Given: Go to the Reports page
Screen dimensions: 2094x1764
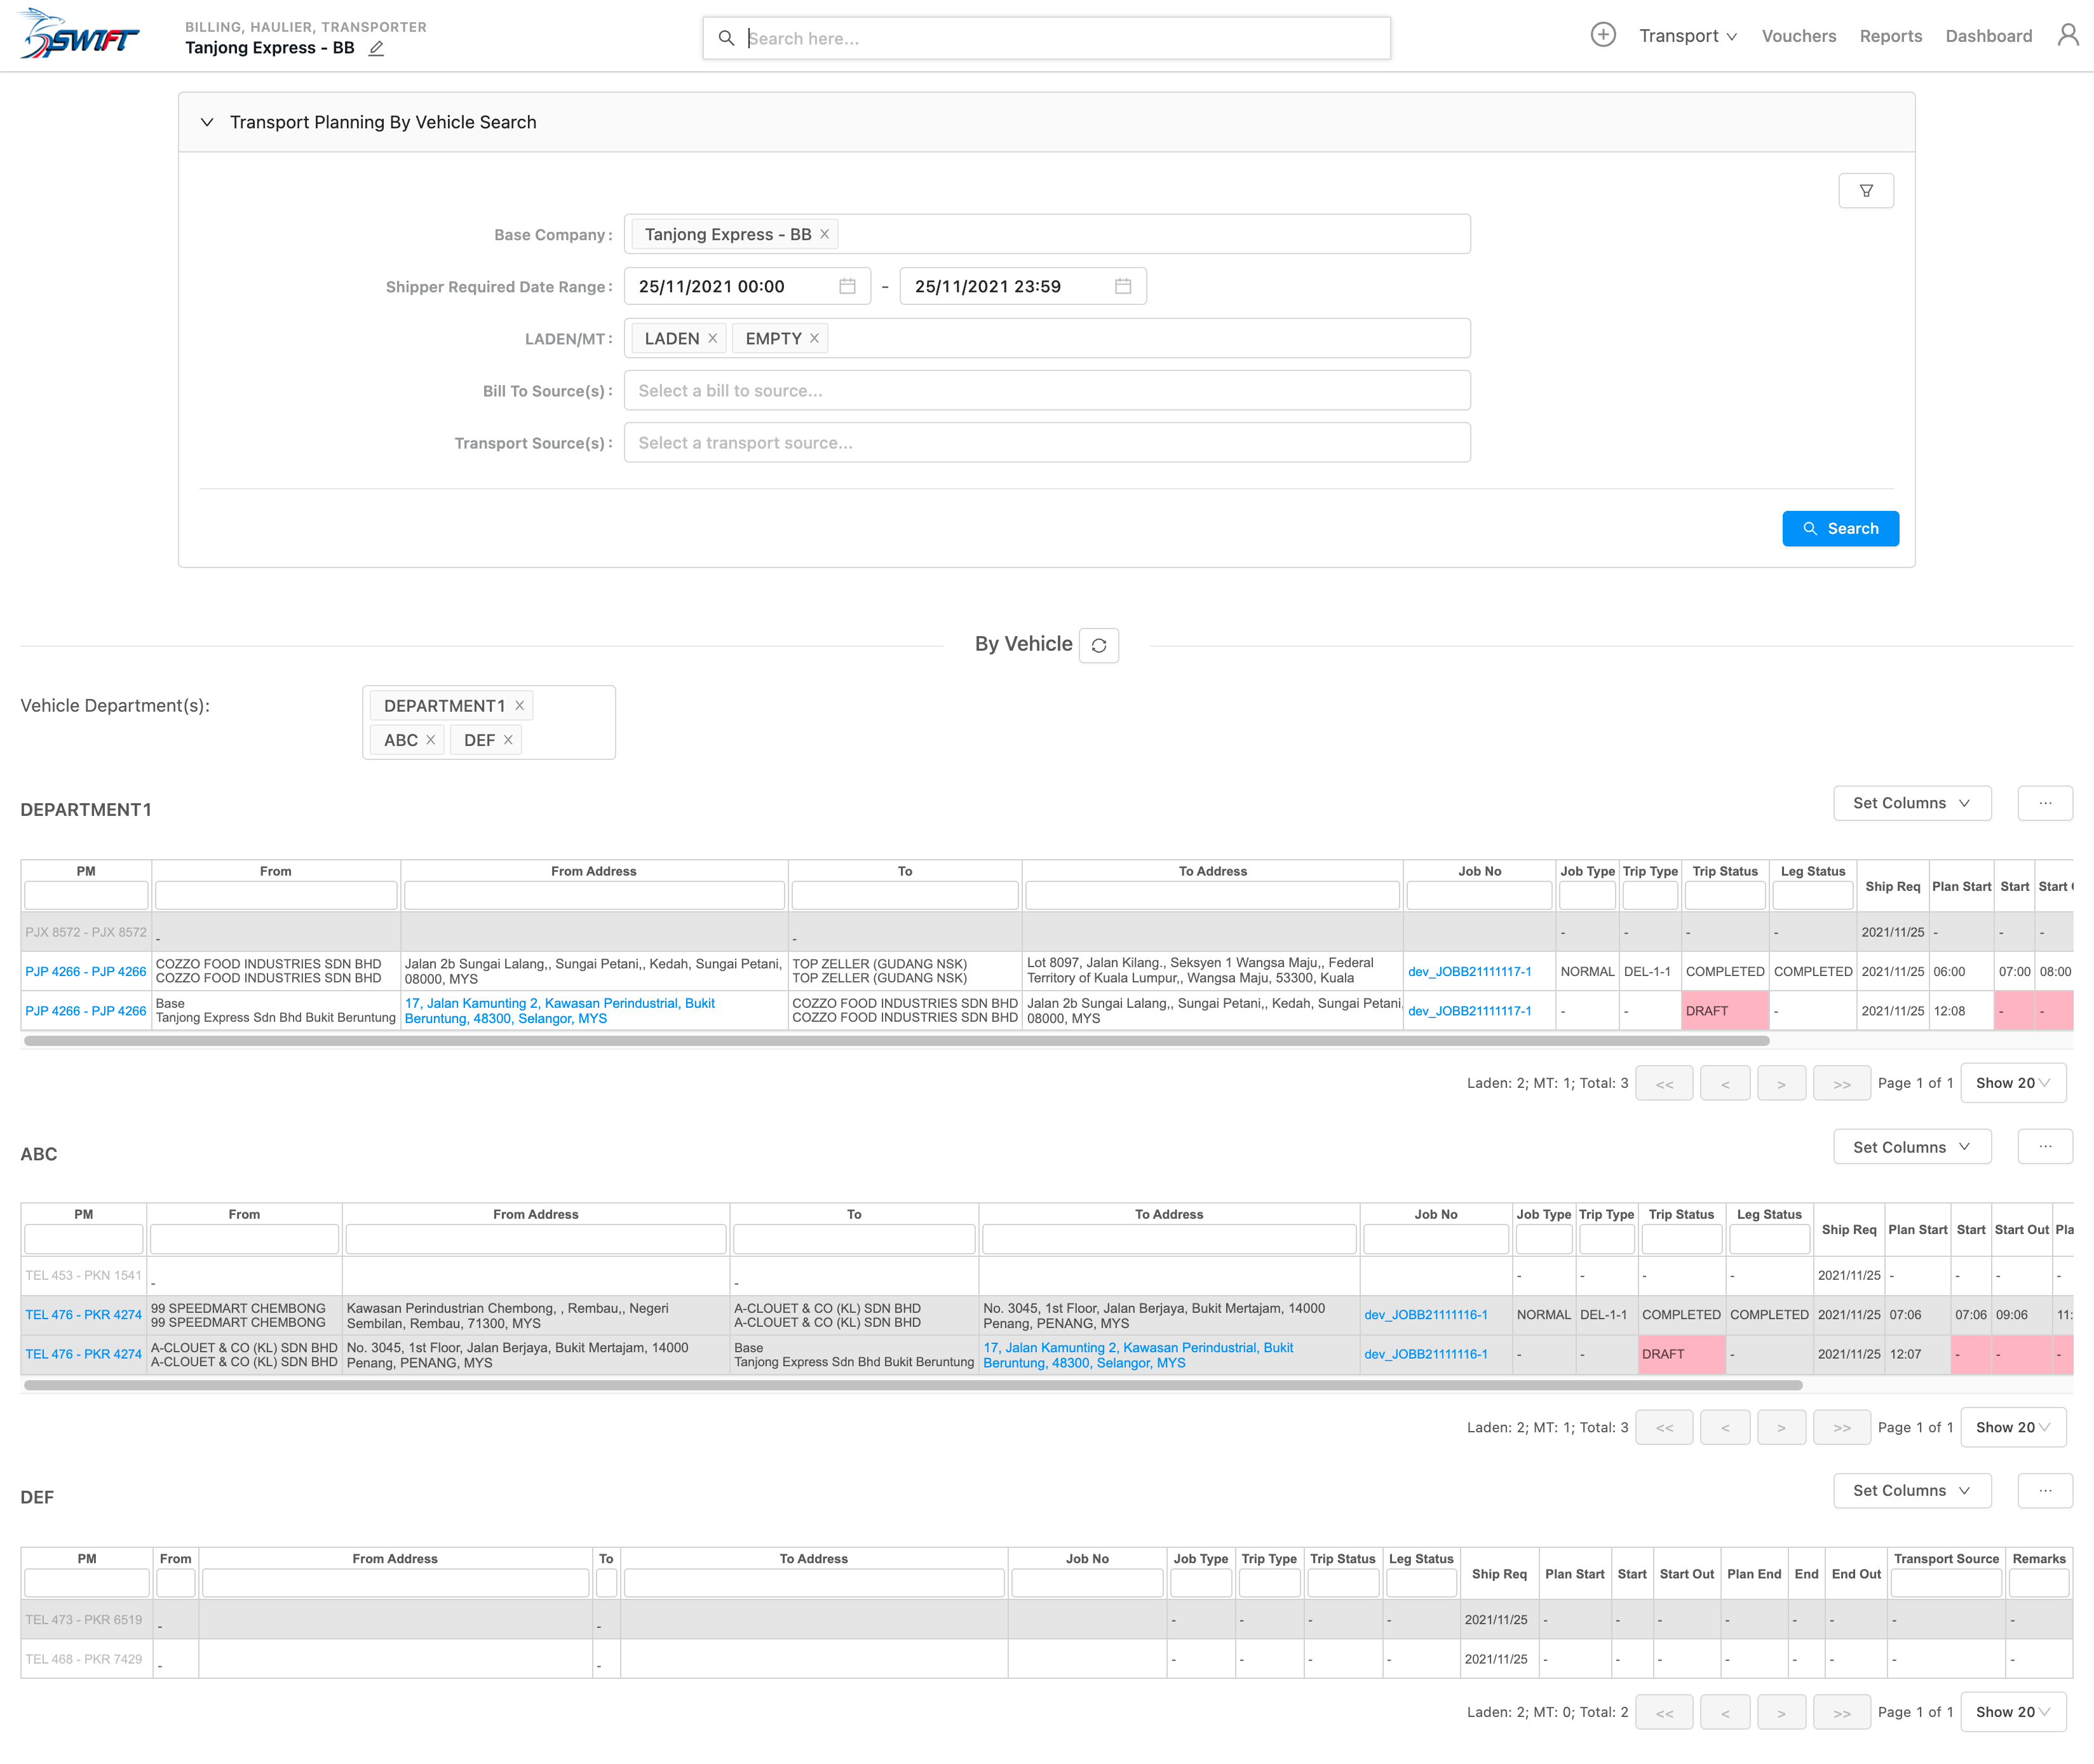Looking at the screenshot, I should pos(1890,36).
